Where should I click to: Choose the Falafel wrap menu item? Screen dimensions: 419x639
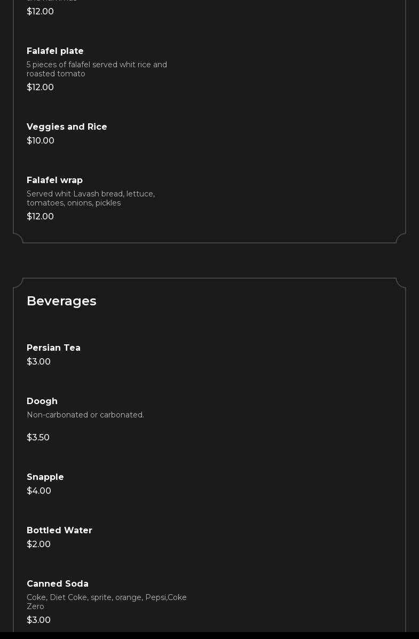pyautogui.click(x=54, y=180)
